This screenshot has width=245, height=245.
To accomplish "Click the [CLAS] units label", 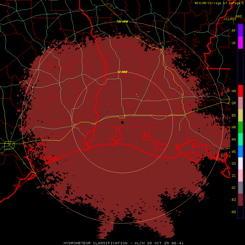I will coord(230,19).
